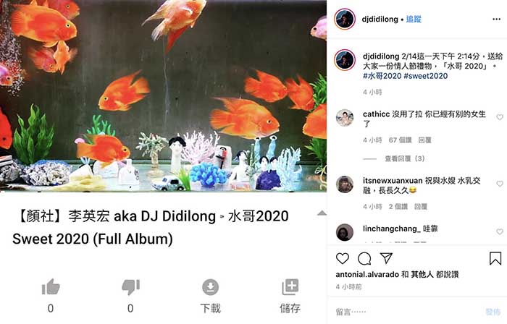This screenshot has height=324, width=507.
Task: Click the save to playlist 儲存 icon
Action: pos(290,286)
